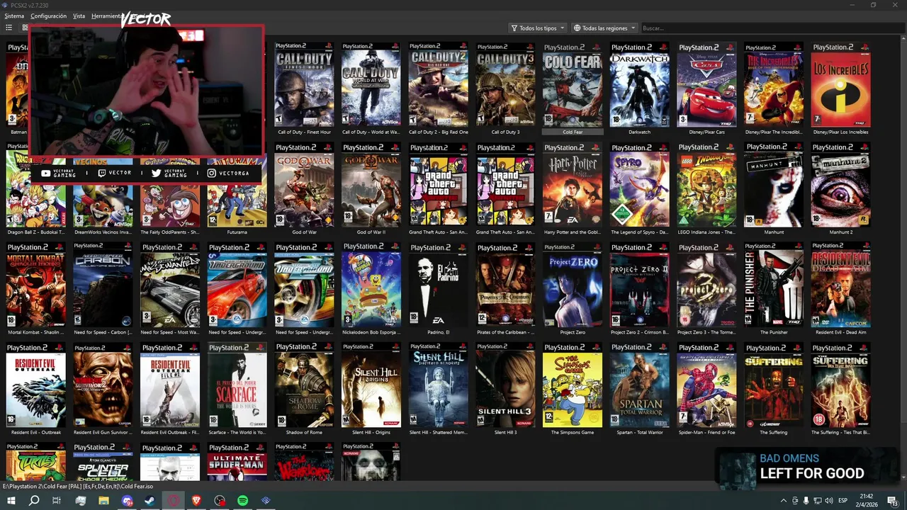Image resolution: width=907 pixels, height=510 pixels.
Task: Open Steam from the taskbar
Action: [150, 501]
